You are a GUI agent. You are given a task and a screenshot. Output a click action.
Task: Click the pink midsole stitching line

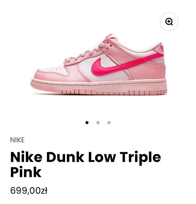(99, 84)
